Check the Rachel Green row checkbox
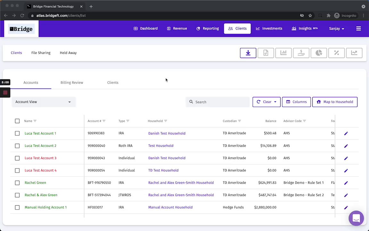Viewport: 369px width, 231px height. pos(17,183)
